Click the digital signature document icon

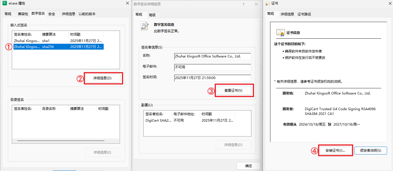[145, 26]
